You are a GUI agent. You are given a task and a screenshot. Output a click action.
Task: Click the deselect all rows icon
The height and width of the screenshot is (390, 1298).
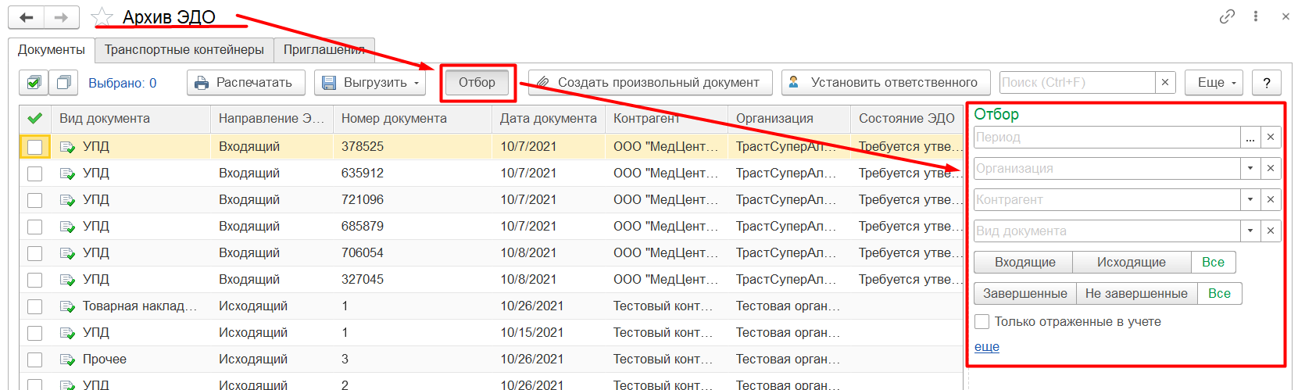click(x=63, y=82)
